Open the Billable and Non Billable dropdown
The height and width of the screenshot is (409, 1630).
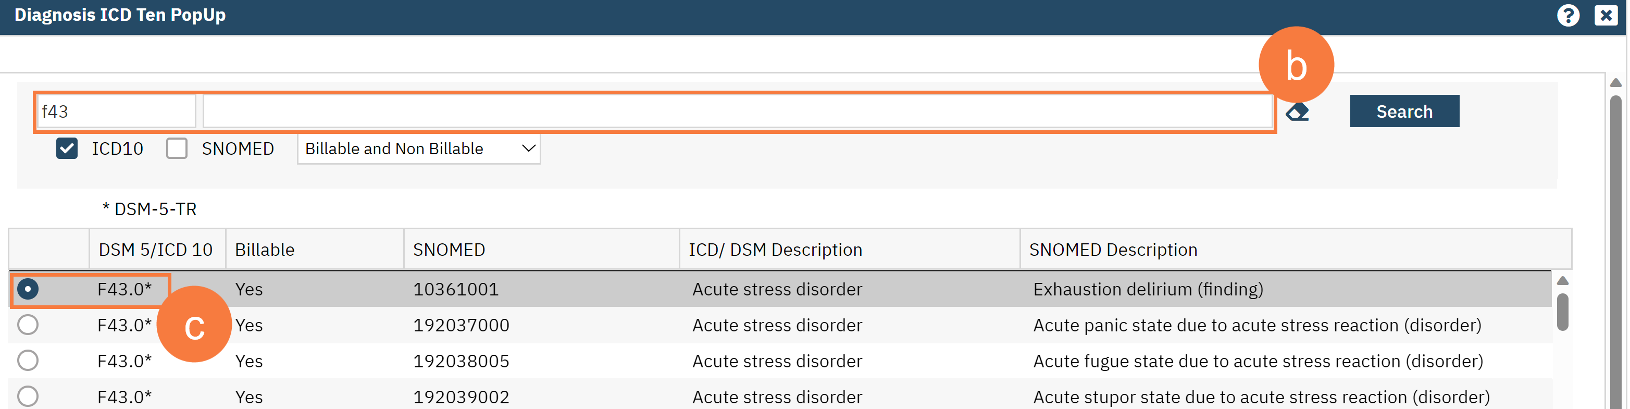point(419,149)
